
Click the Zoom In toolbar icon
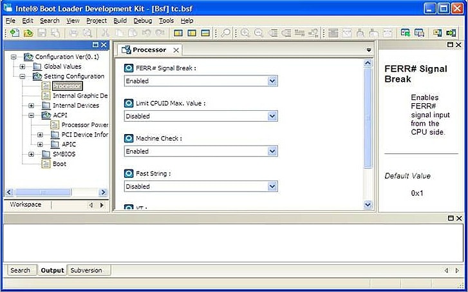click(x=245, y=33)
